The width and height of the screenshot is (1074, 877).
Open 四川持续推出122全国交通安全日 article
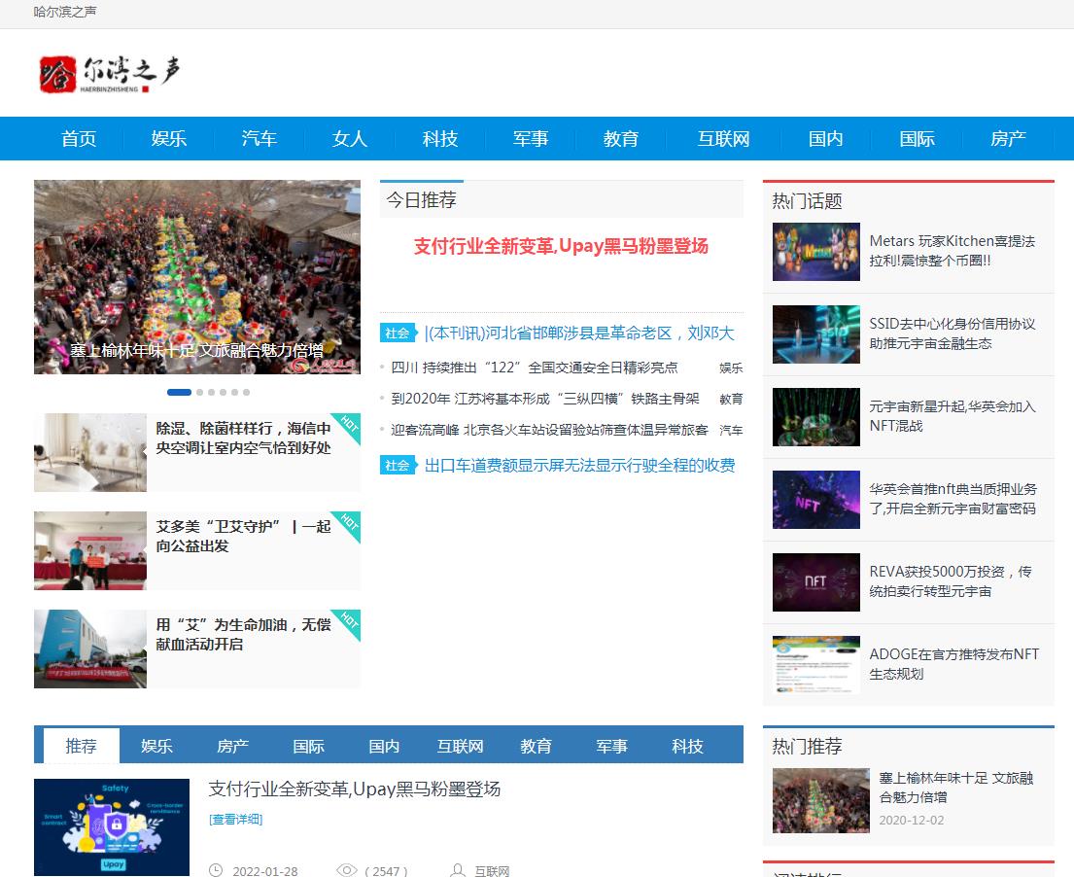535,368
